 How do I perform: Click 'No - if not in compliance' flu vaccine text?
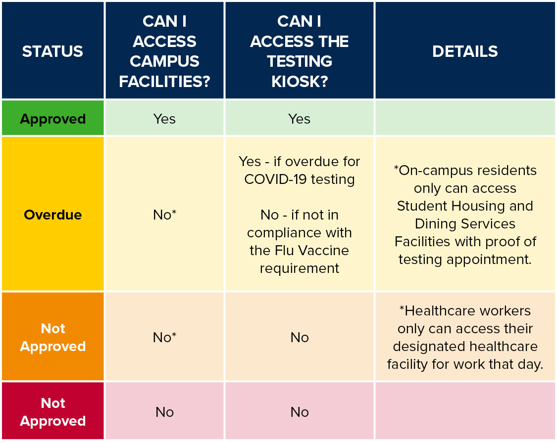[x=300, y=242]
